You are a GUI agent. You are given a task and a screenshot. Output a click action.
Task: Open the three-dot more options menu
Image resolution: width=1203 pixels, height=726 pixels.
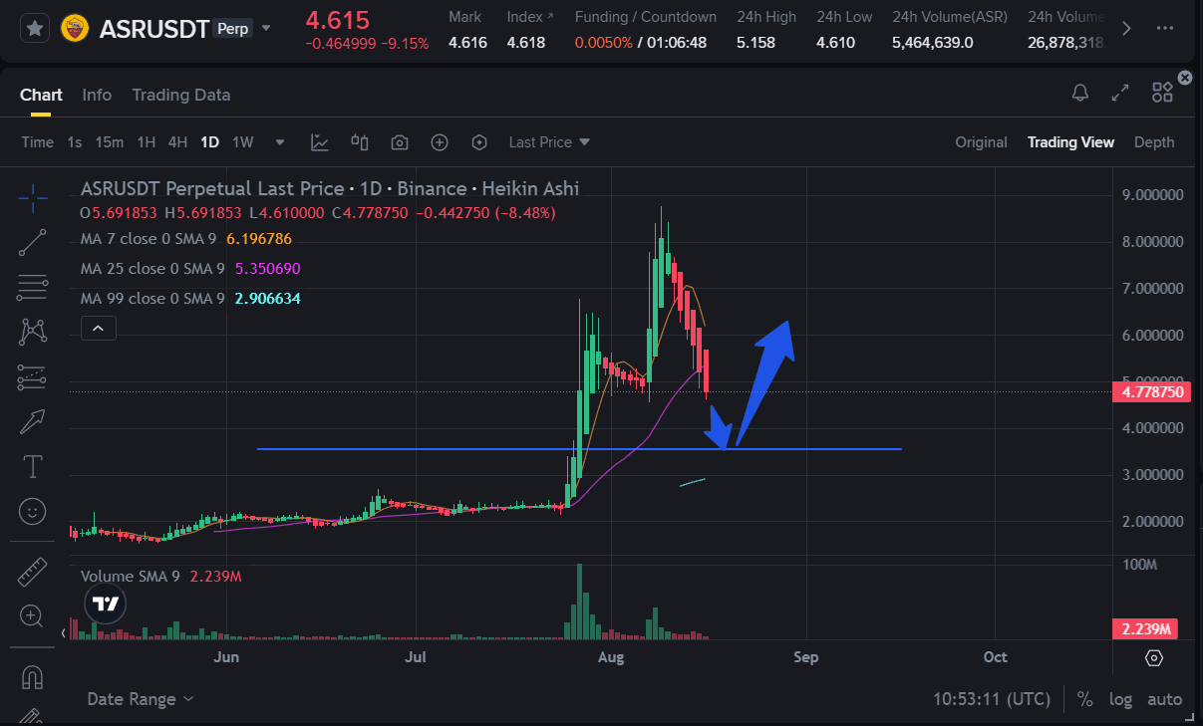tap(1165, 28)
